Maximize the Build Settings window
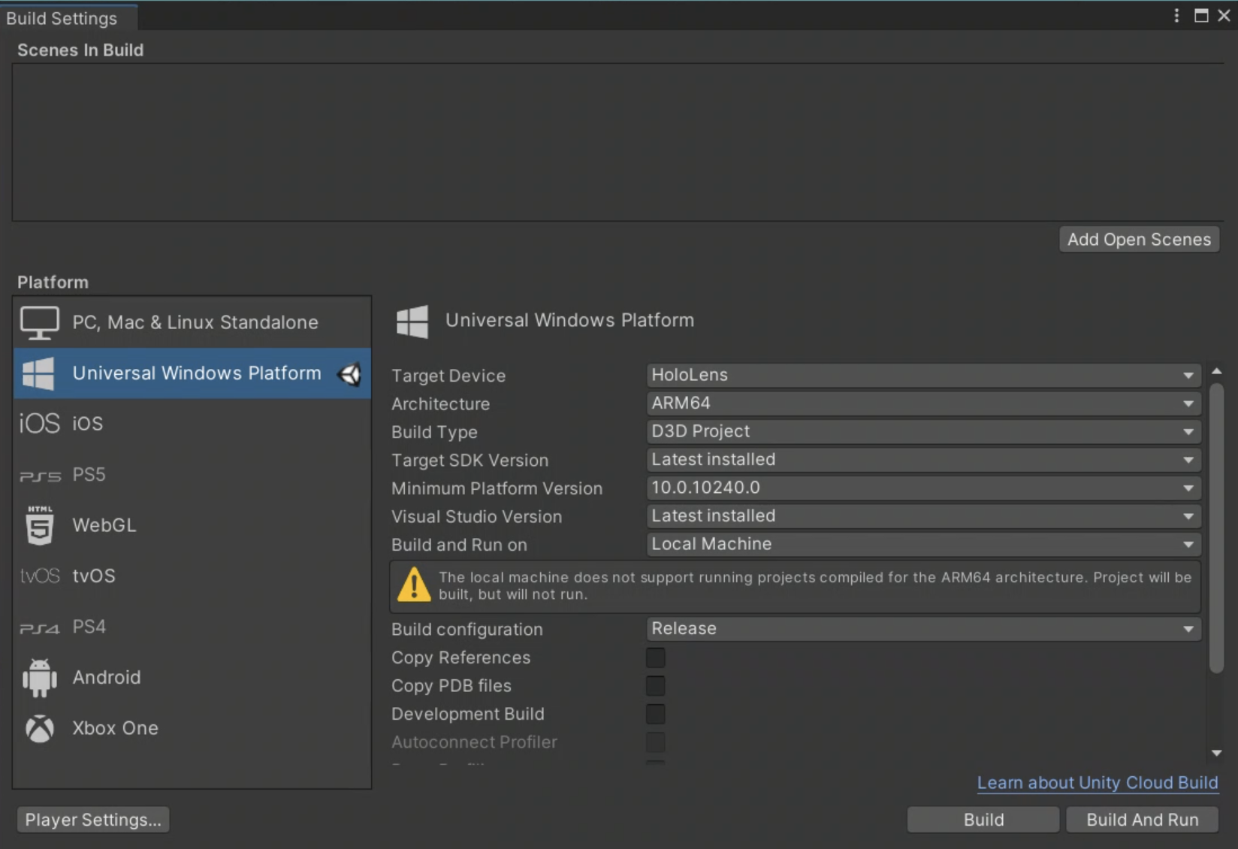 point(1201,16)
